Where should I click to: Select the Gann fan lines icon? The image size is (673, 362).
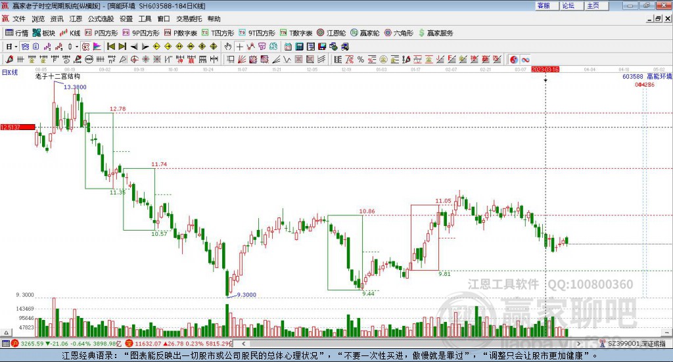[x=242, y=60]
